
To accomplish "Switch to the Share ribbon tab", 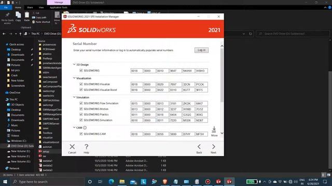I will pos(30,7).
